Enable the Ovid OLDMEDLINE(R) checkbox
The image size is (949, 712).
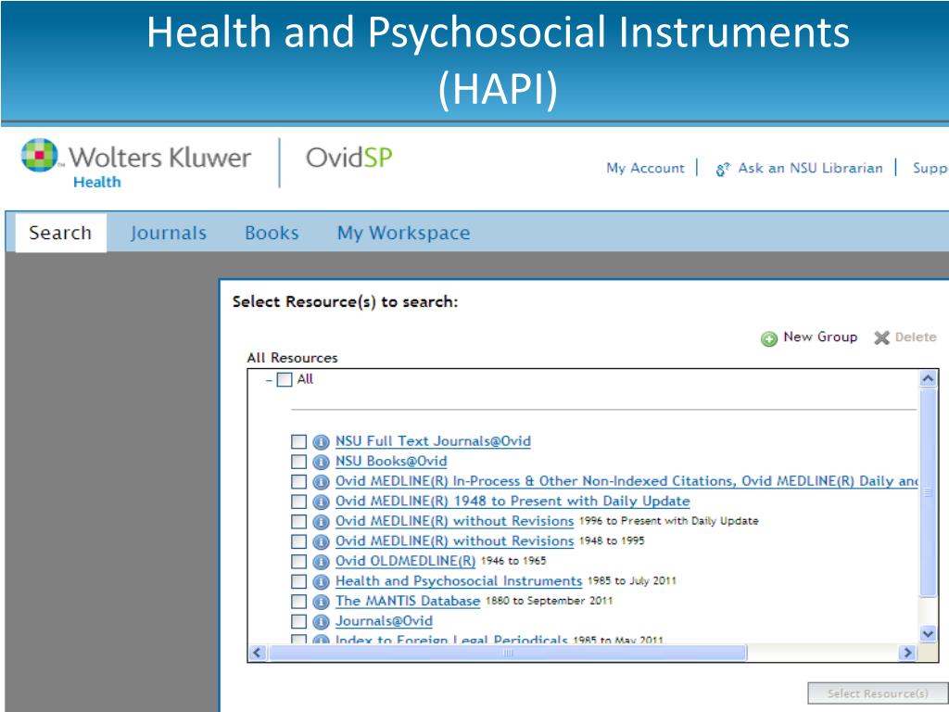[x=298, y=561]
